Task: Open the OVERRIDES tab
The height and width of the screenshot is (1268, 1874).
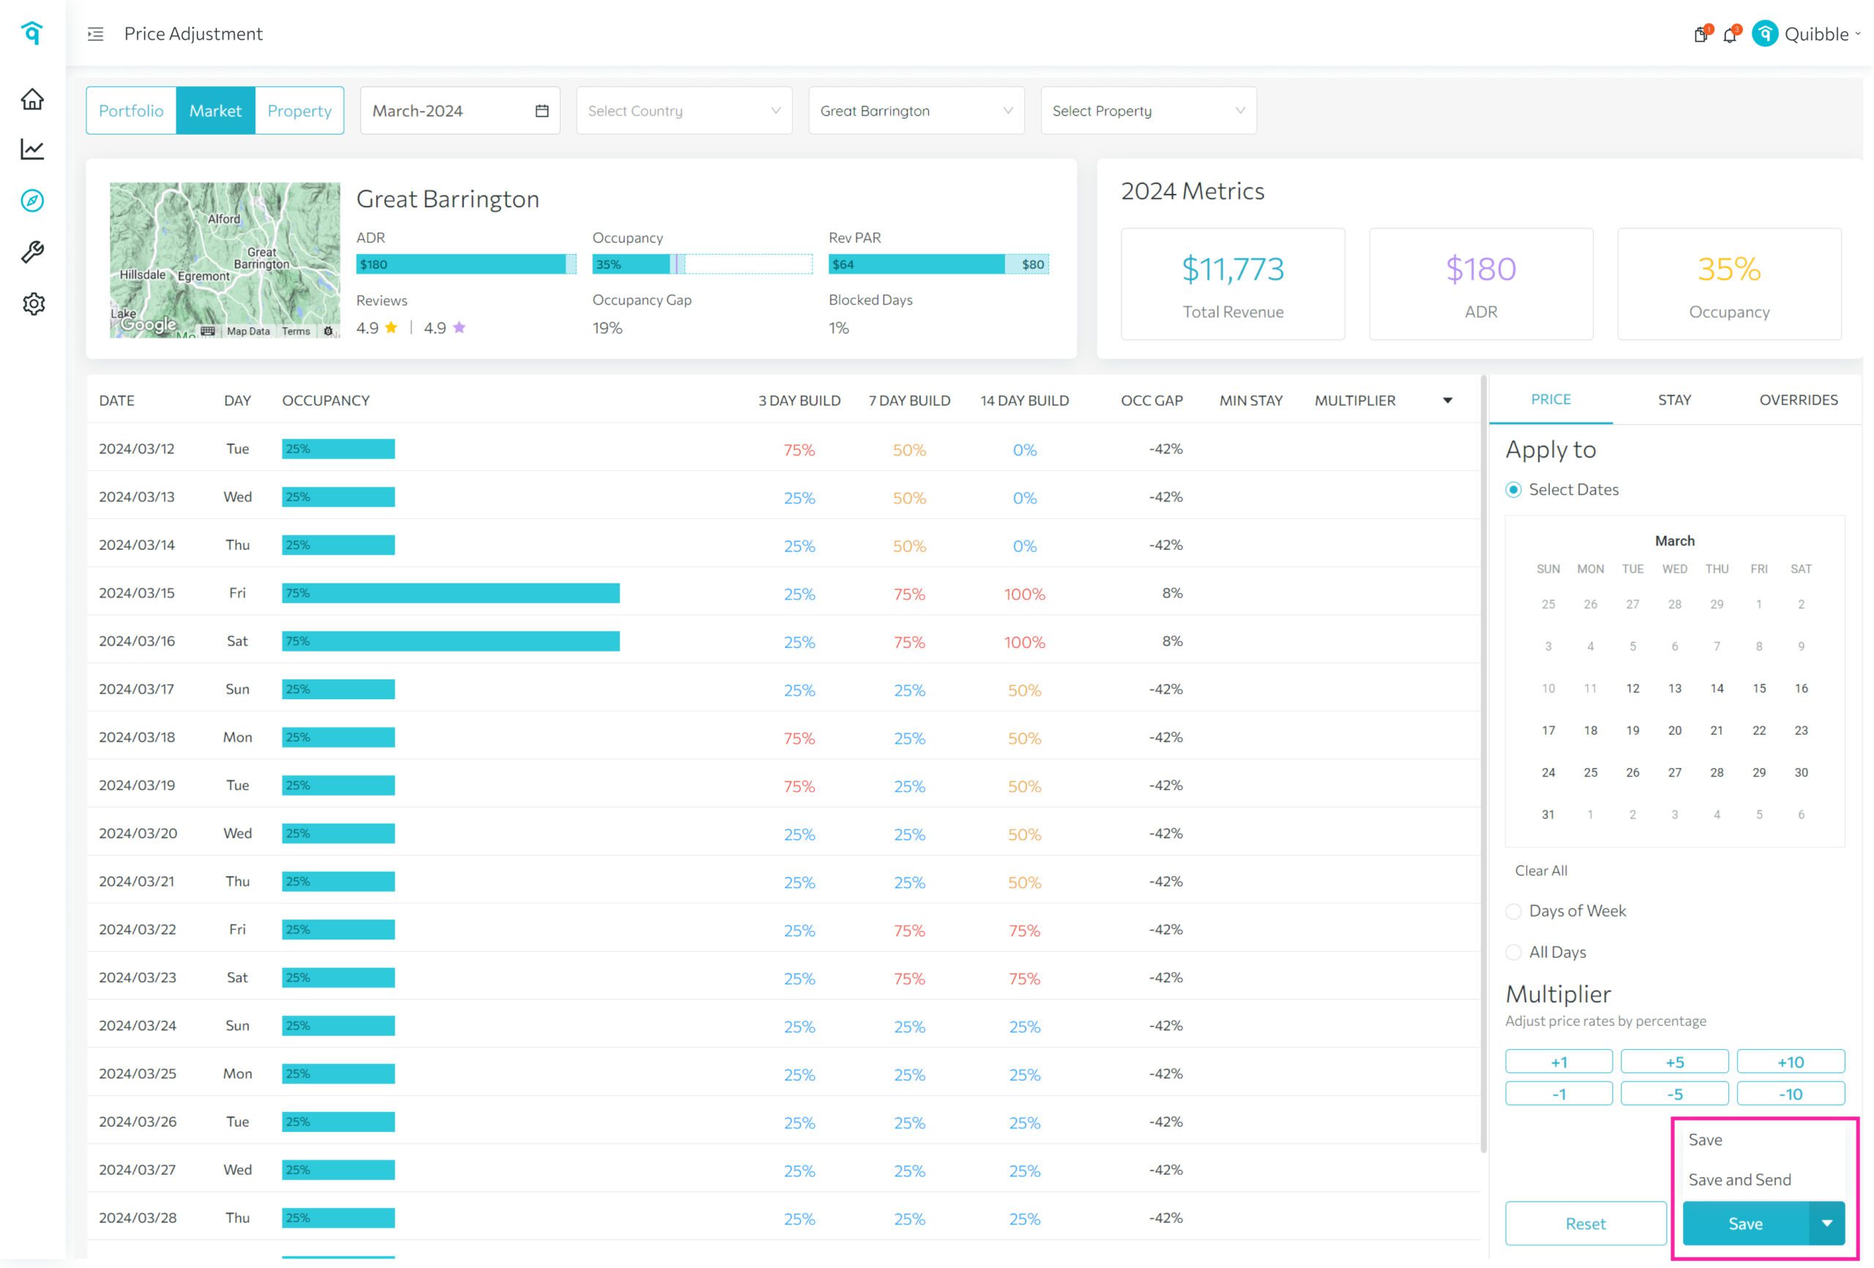Action: point(1798,399)
